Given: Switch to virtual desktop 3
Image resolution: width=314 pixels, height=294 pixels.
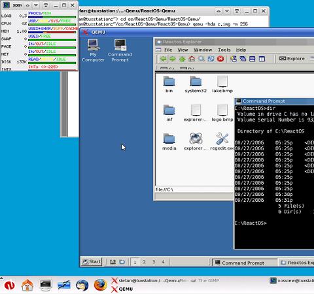Looking at the screenshot, I should [x=154, y=262].
